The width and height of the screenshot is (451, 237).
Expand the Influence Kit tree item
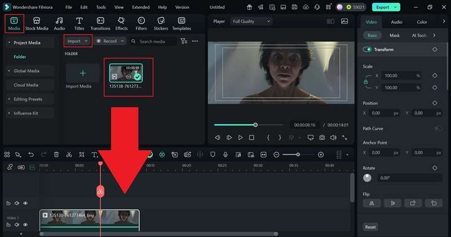pos(9,113)
